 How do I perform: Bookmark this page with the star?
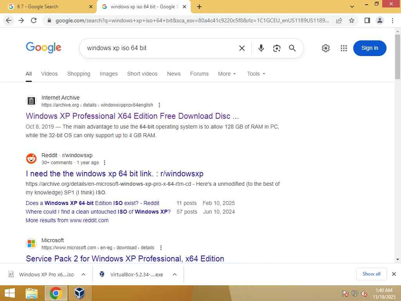pyautogui.click(x=352, y=20)
